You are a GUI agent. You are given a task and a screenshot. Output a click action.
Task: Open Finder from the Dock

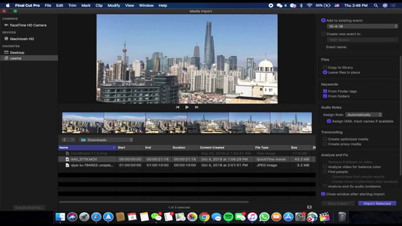click(x=60, y=217)
